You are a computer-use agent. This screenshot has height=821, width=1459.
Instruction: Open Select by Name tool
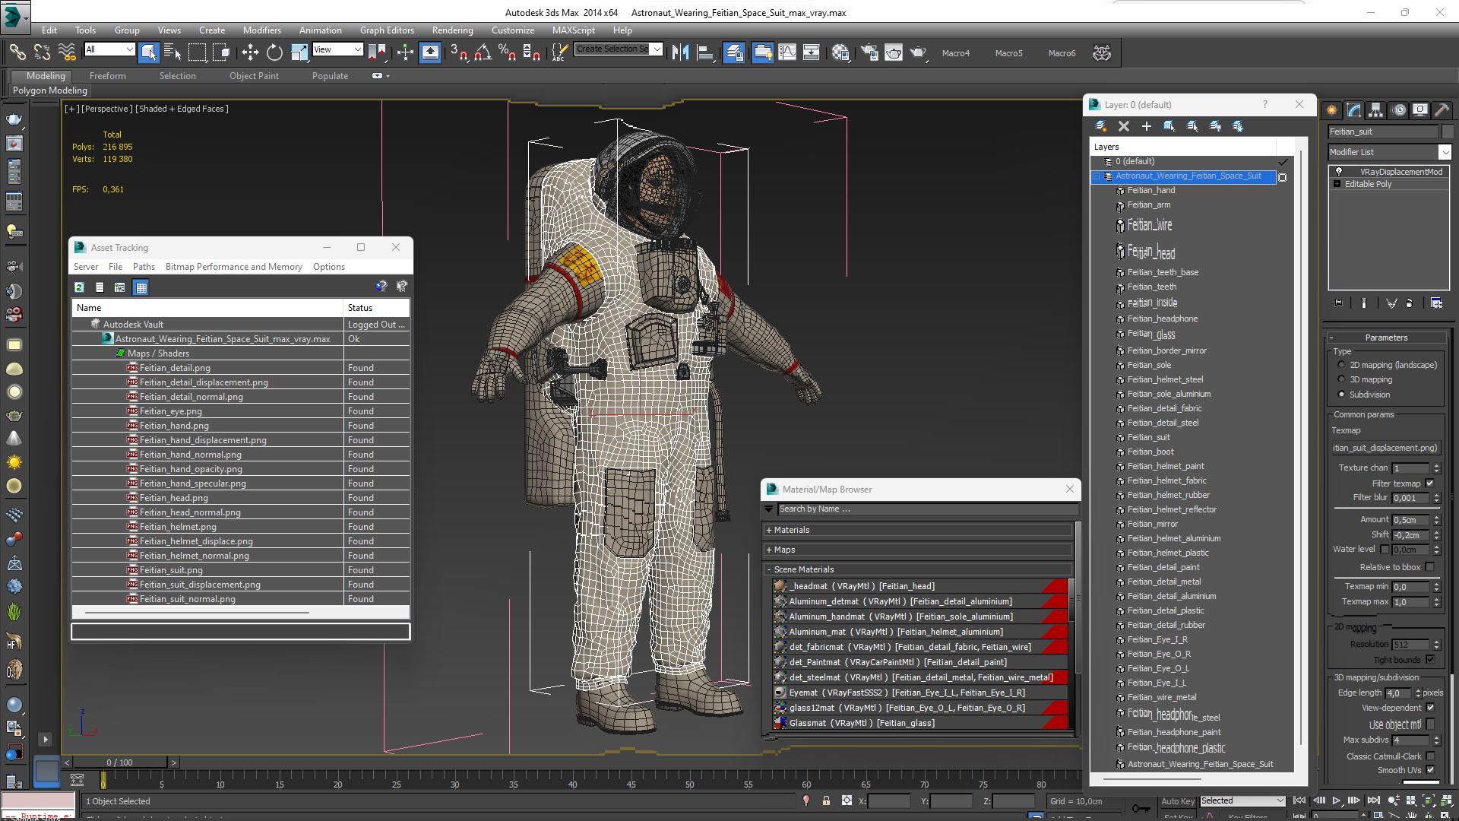pyautogui.click(x=172, y=52)
